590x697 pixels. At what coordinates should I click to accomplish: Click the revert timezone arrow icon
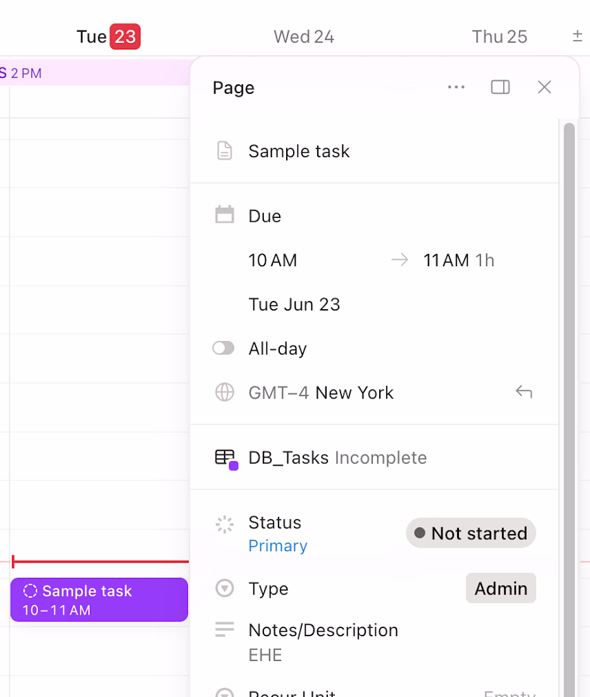524,392
